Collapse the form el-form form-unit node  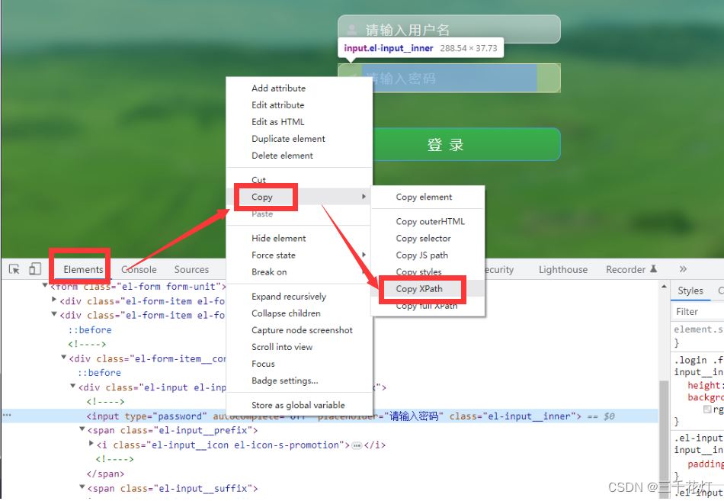tap(45, 286)
